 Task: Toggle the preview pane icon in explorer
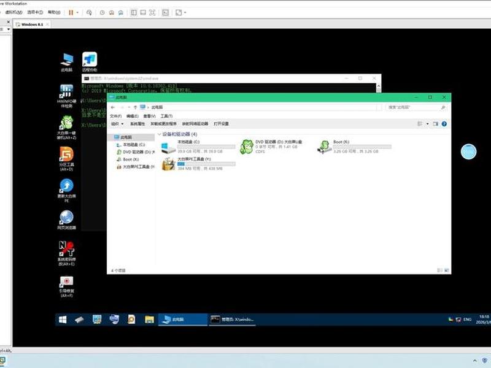tap(436, 124)
